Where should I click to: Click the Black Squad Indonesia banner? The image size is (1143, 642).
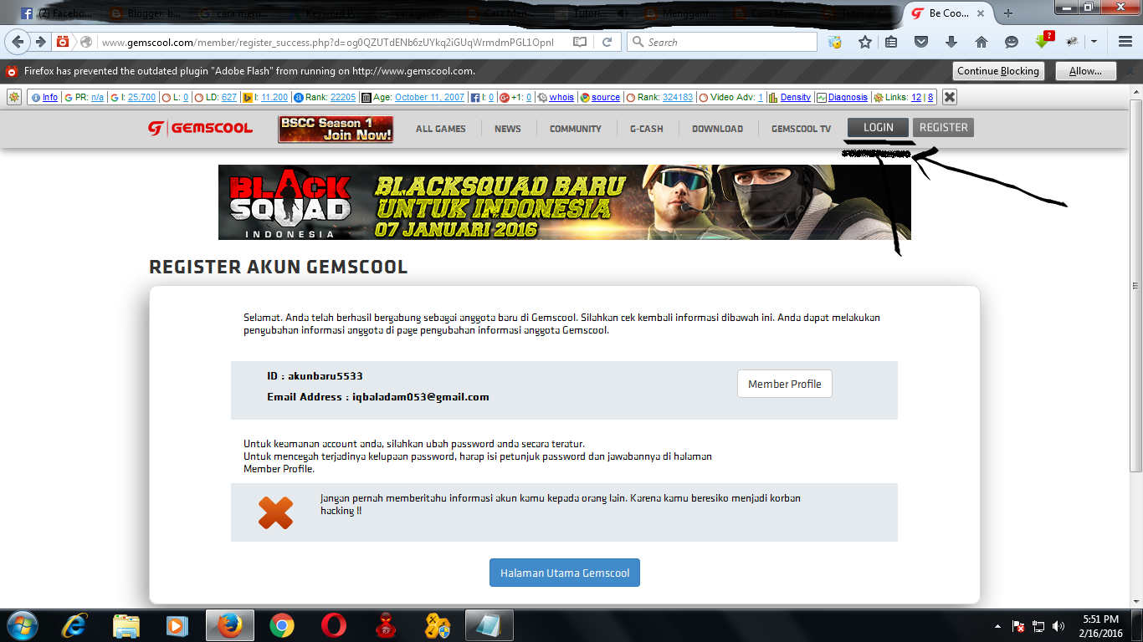565,202
